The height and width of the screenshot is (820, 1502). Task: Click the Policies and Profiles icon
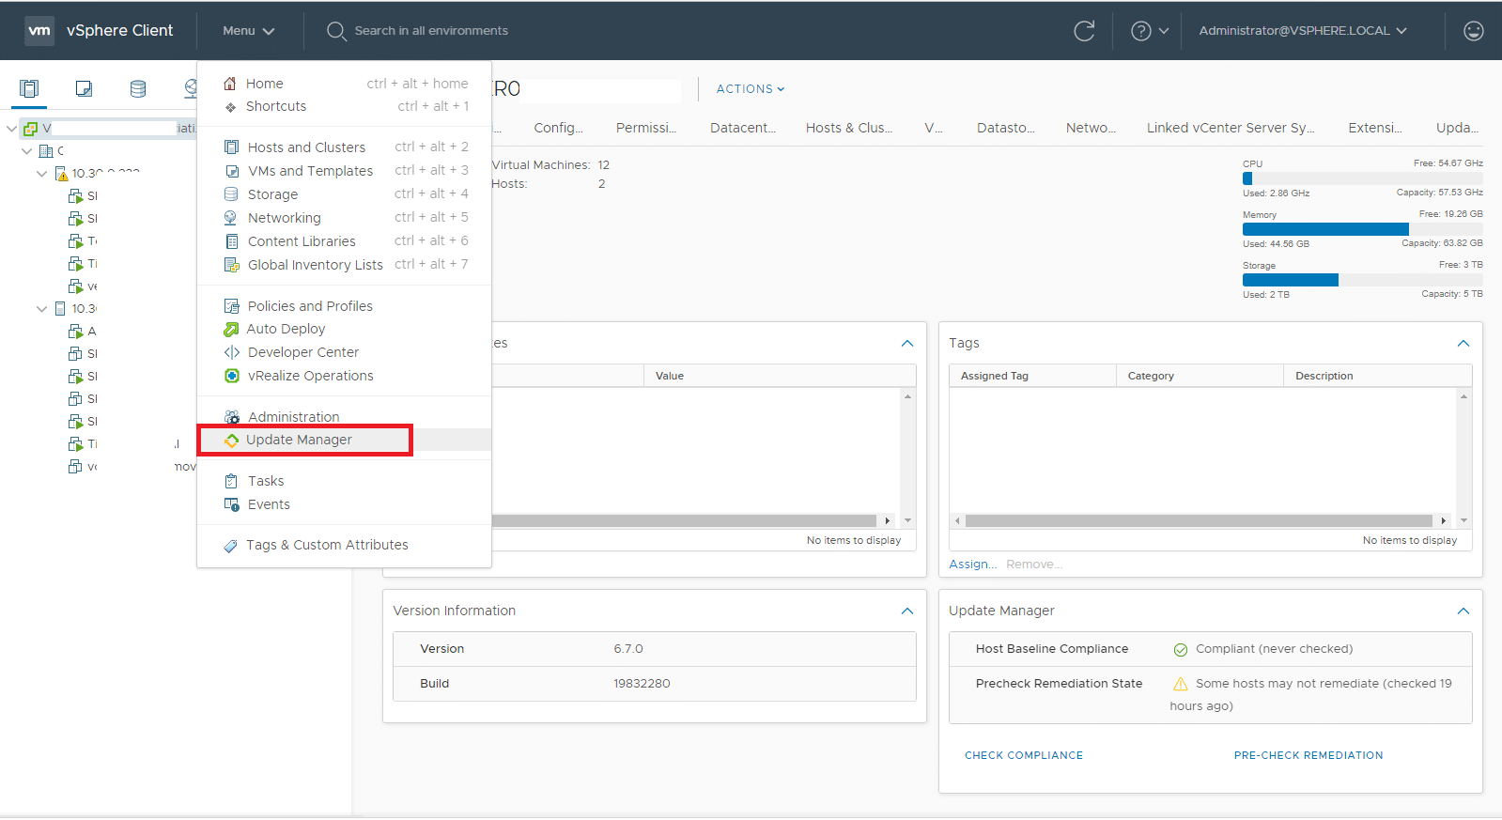[231, 306]
